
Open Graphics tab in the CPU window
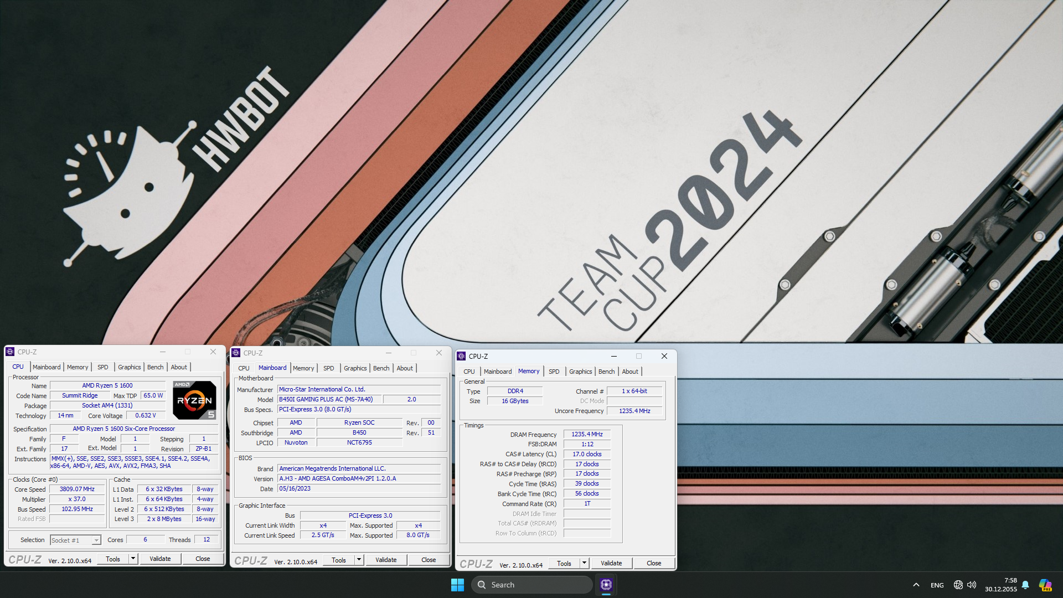click(130, 367)
